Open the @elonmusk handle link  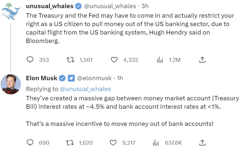pyautogui.click(x=94, y=78)
